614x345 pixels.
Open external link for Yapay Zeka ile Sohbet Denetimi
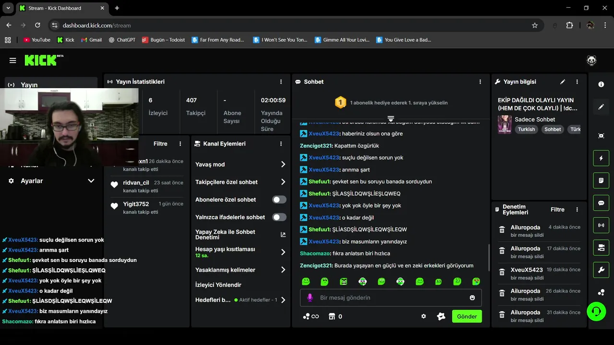tap(283, 235)
